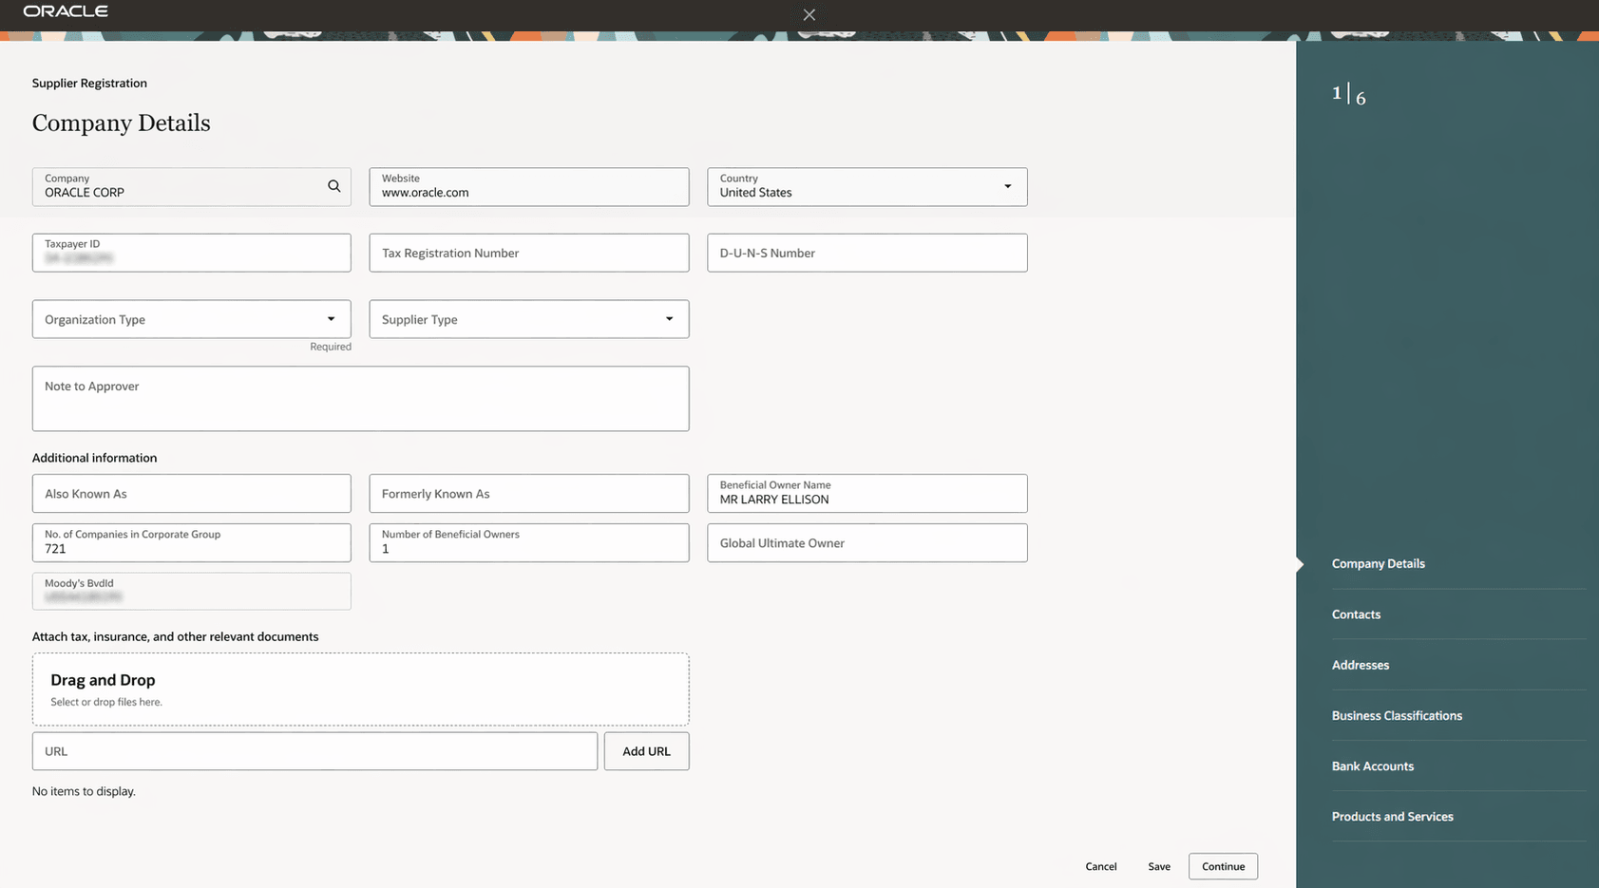Click the Continue button

(1223, 866)
